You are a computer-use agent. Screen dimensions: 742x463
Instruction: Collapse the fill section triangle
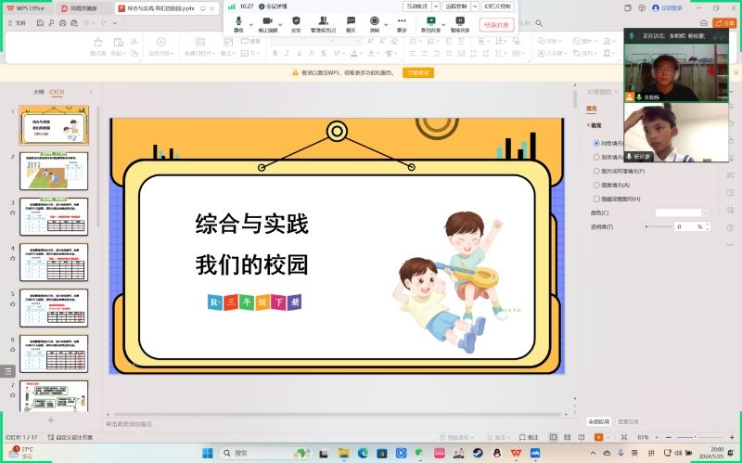pos(588,125)
